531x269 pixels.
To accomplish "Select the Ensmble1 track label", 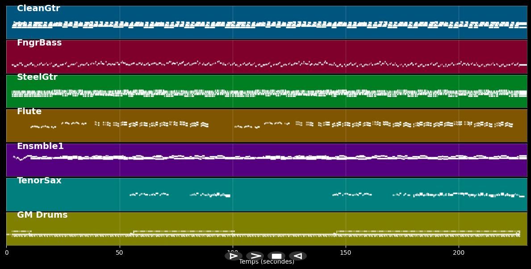I will coord(40,146).
